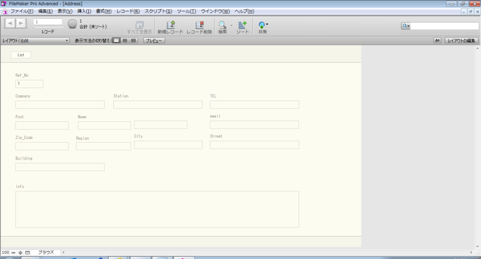Go to next record with book's right arrow
The height and width of the screenshot is (259, 481).
pyautogui.click(x=21, y=23)
